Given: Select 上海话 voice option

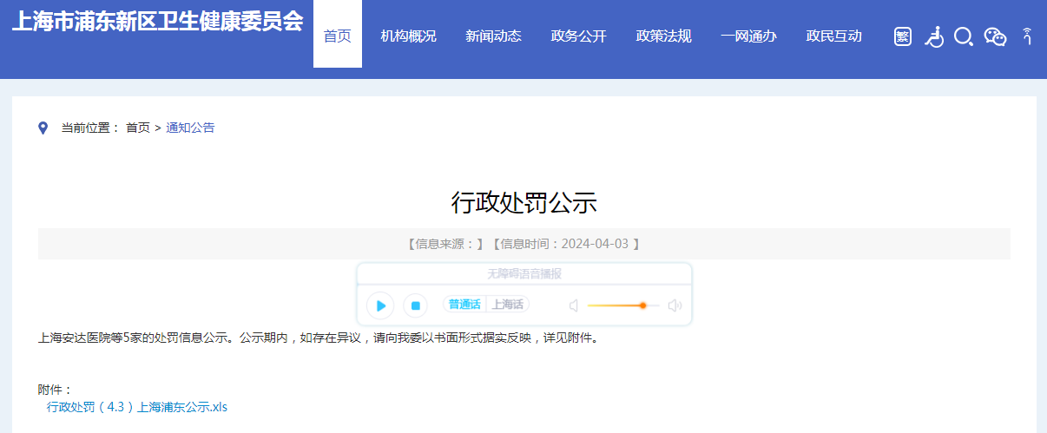Looking at the screenshot, I should click(507, 305).
